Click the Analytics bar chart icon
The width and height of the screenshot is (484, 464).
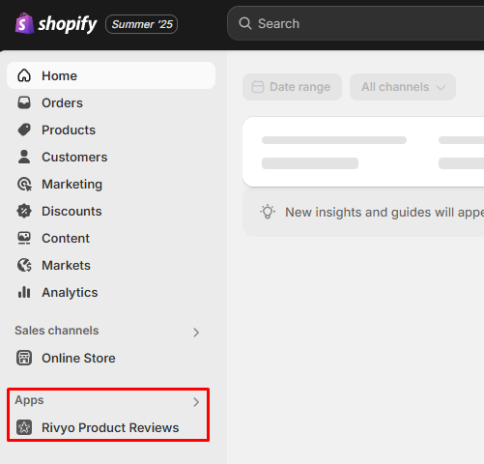pos(24,292)
